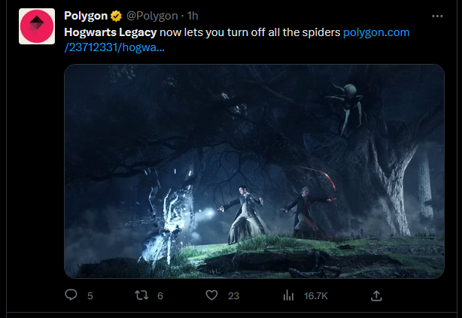Click the reply count 5
The width and height of the screenshot is (462, 318).
pyautogui.click(x=90, y=296)
